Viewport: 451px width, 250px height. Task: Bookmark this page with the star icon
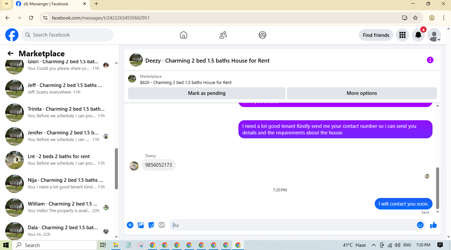coord(415,18)
